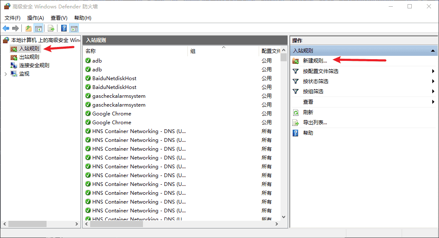This screenshot has width=439, height=238.
Task: Click the 按配置文件筛选 funnel icon
Action: tap(296, 71)
